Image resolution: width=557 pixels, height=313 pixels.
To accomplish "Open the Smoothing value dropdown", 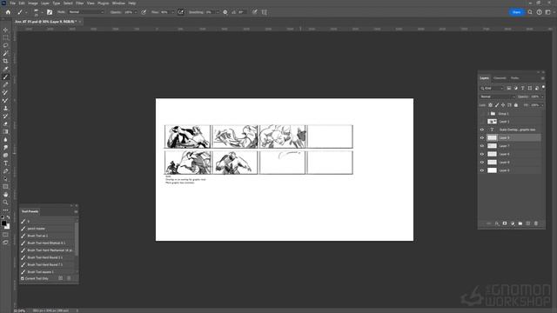I will (217, 12).
